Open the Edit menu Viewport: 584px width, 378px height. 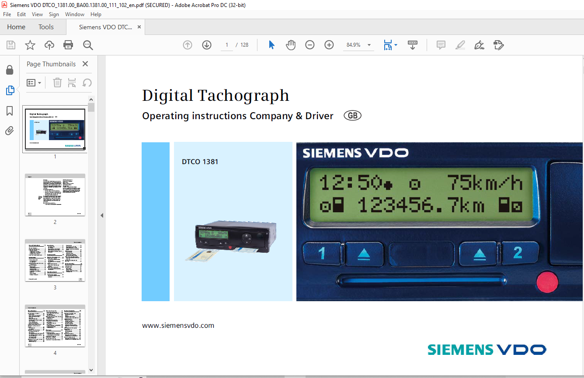[21, 14]
